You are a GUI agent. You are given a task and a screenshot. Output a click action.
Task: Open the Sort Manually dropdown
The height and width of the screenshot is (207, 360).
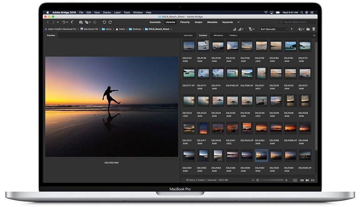[x=274, y=29]
